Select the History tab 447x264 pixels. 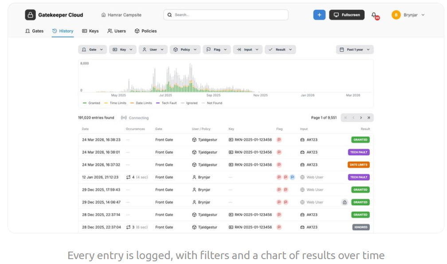(x=63, y=31)
